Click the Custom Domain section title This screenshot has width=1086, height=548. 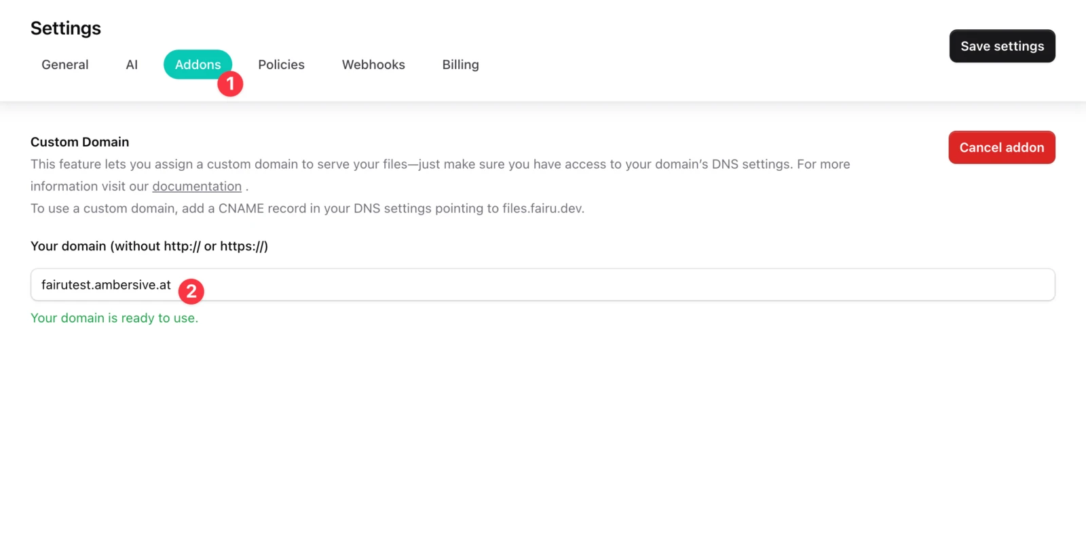[x=79, y=142]
